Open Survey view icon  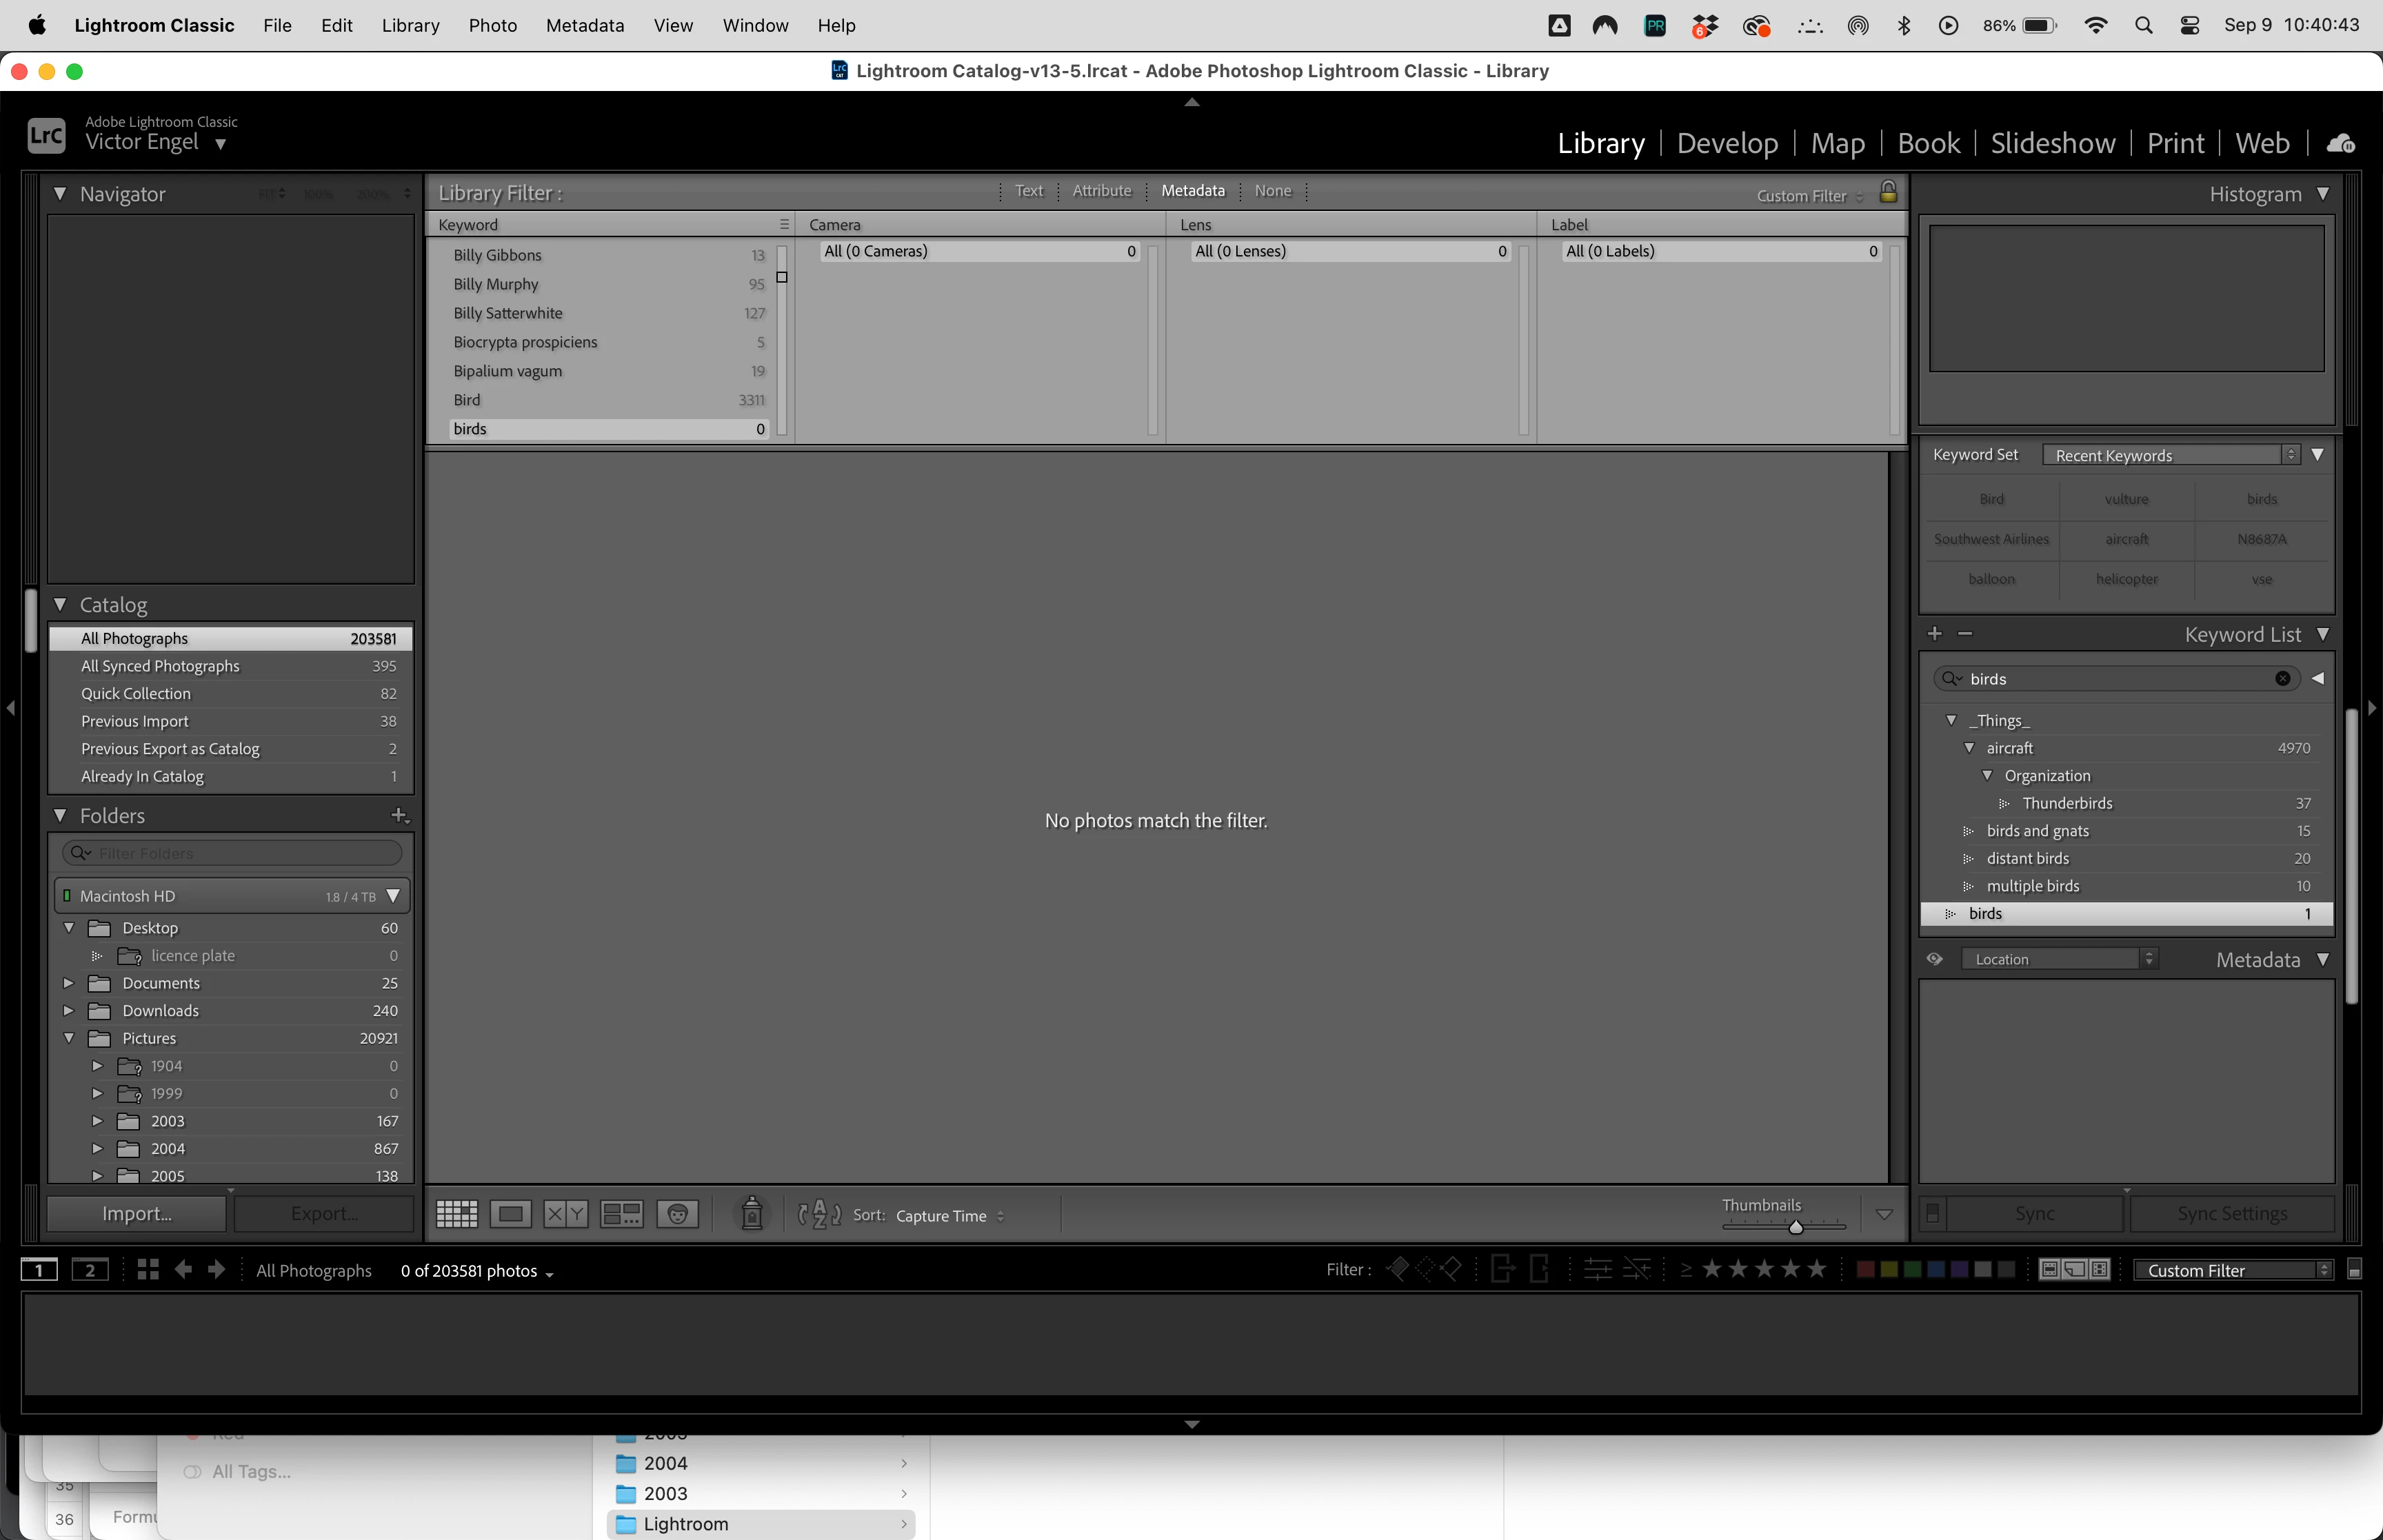click(621, 1214)
